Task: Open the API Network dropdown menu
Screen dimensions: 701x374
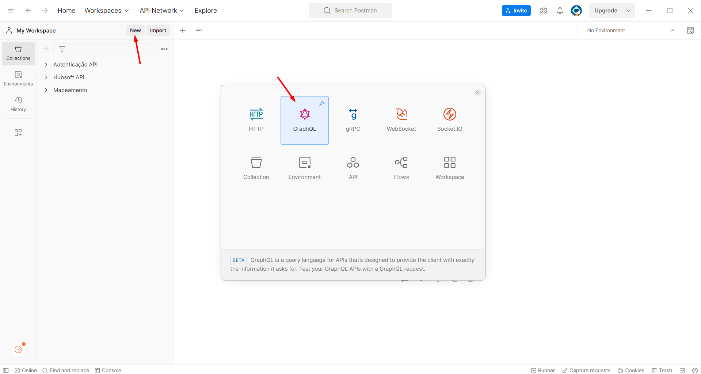Action: (x=161, y=11)
